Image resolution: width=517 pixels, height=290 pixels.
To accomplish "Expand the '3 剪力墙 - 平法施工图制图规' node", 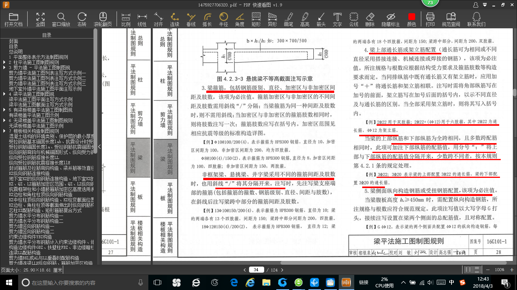I will [4, 68].
